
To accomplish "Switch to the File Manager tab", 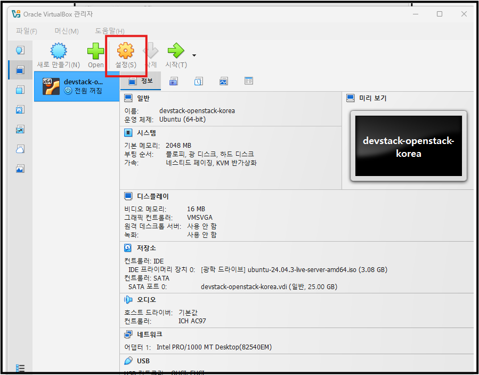I will pyautogui.click(x=249, y=81).
